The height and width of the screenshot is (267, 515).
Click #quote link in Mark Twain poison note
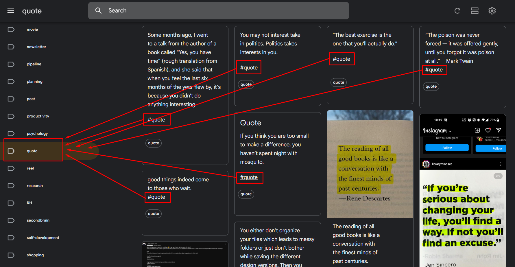point(434,70)
